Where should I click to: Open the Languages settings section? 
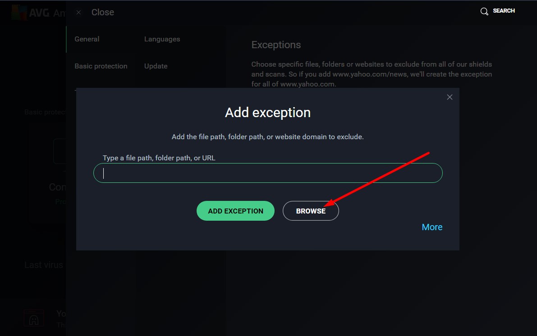[x=162, y=39]
